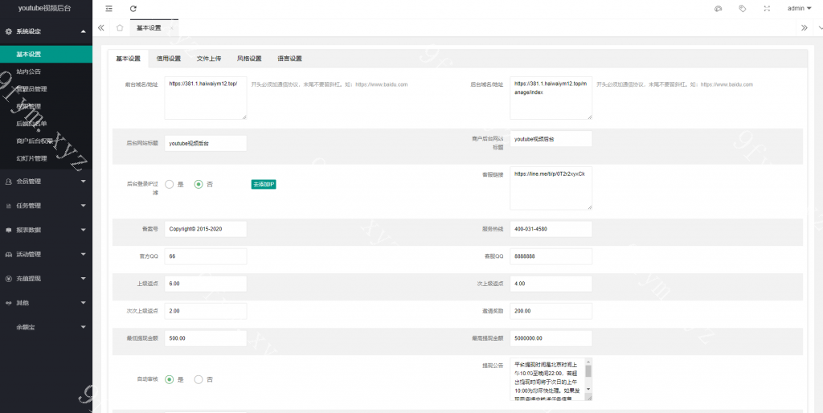The width and height of the screenshot is (823, 413).
Task: Click the icon beside 任务管理
Action: pos(8,206)
